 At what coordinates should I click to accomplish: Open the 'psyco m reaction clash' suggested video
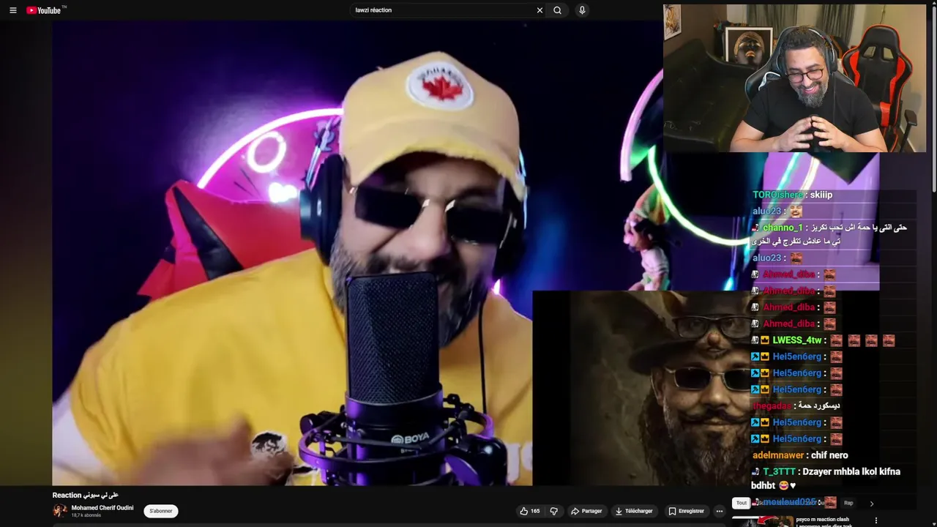point(823,519)
